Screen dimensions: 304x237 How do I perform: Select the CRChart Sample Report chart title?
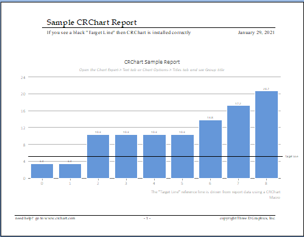click(152, 62)
